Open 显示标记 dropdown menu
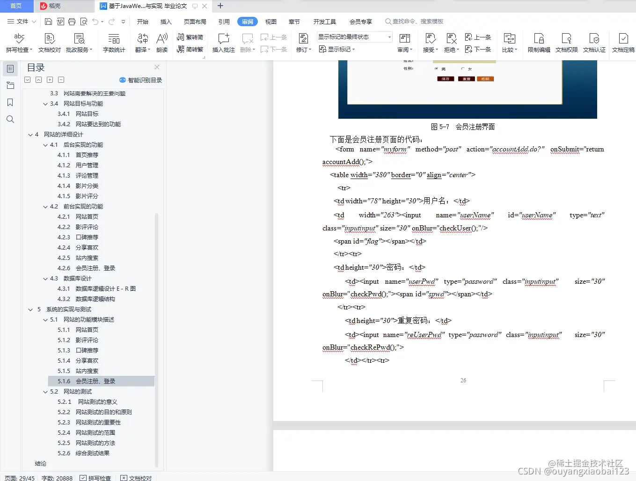Viewport: 636px width, 481px height. point(337,49)
